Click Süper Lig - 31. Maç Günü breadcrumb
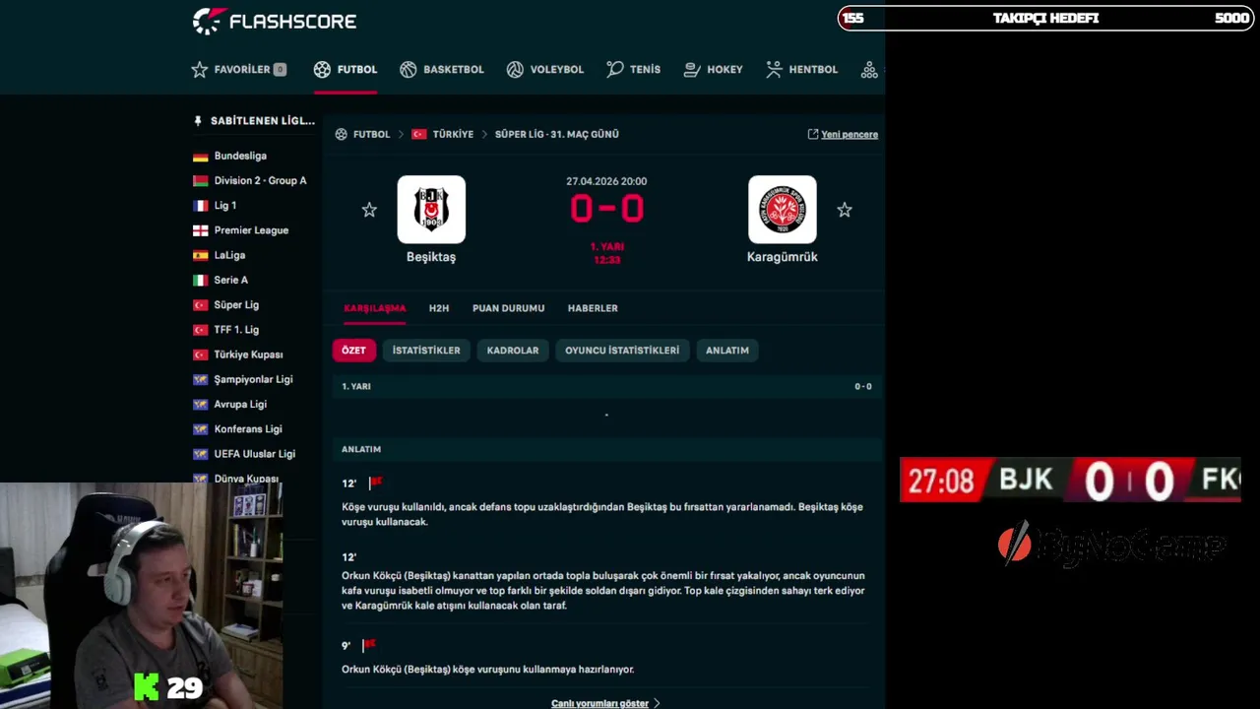The width and height of the screenshot is (1260, 709). [x=557, y=134]
